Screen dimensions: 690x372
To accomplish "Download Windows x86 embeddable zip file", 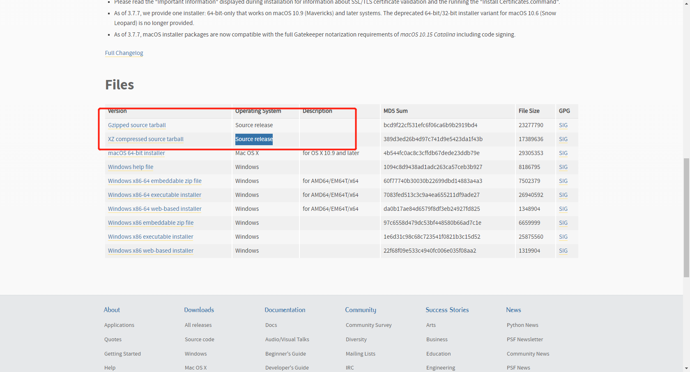I will (x=151, y=223).
